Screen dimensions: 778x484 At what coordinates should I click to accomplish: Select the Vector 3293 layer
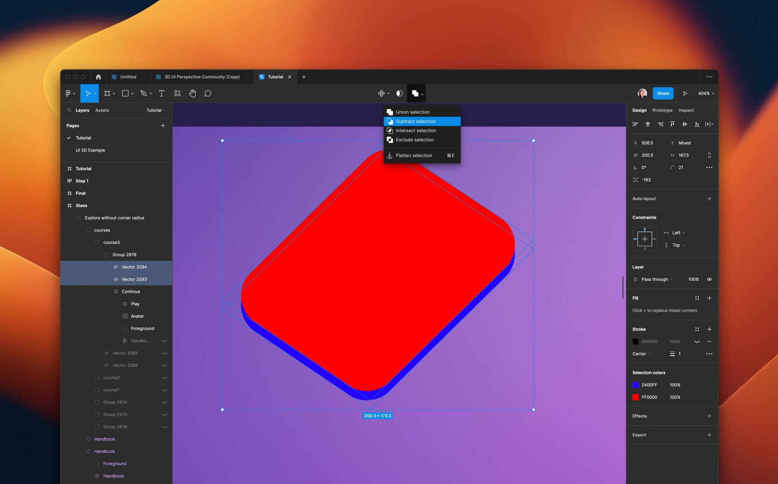click(x=134, y=279)
